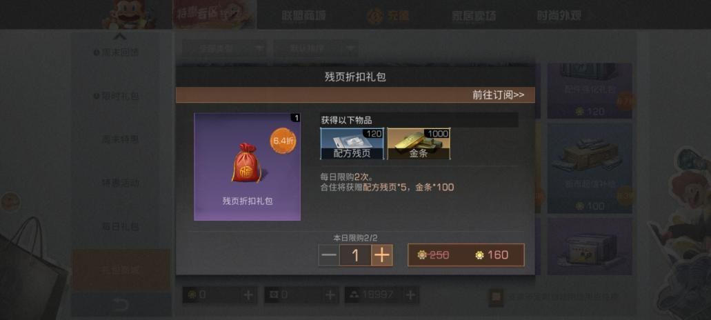The height and width of the screenshot is (320, 711).
Task: Open the 家居卖场 tab
Action: 474,16
